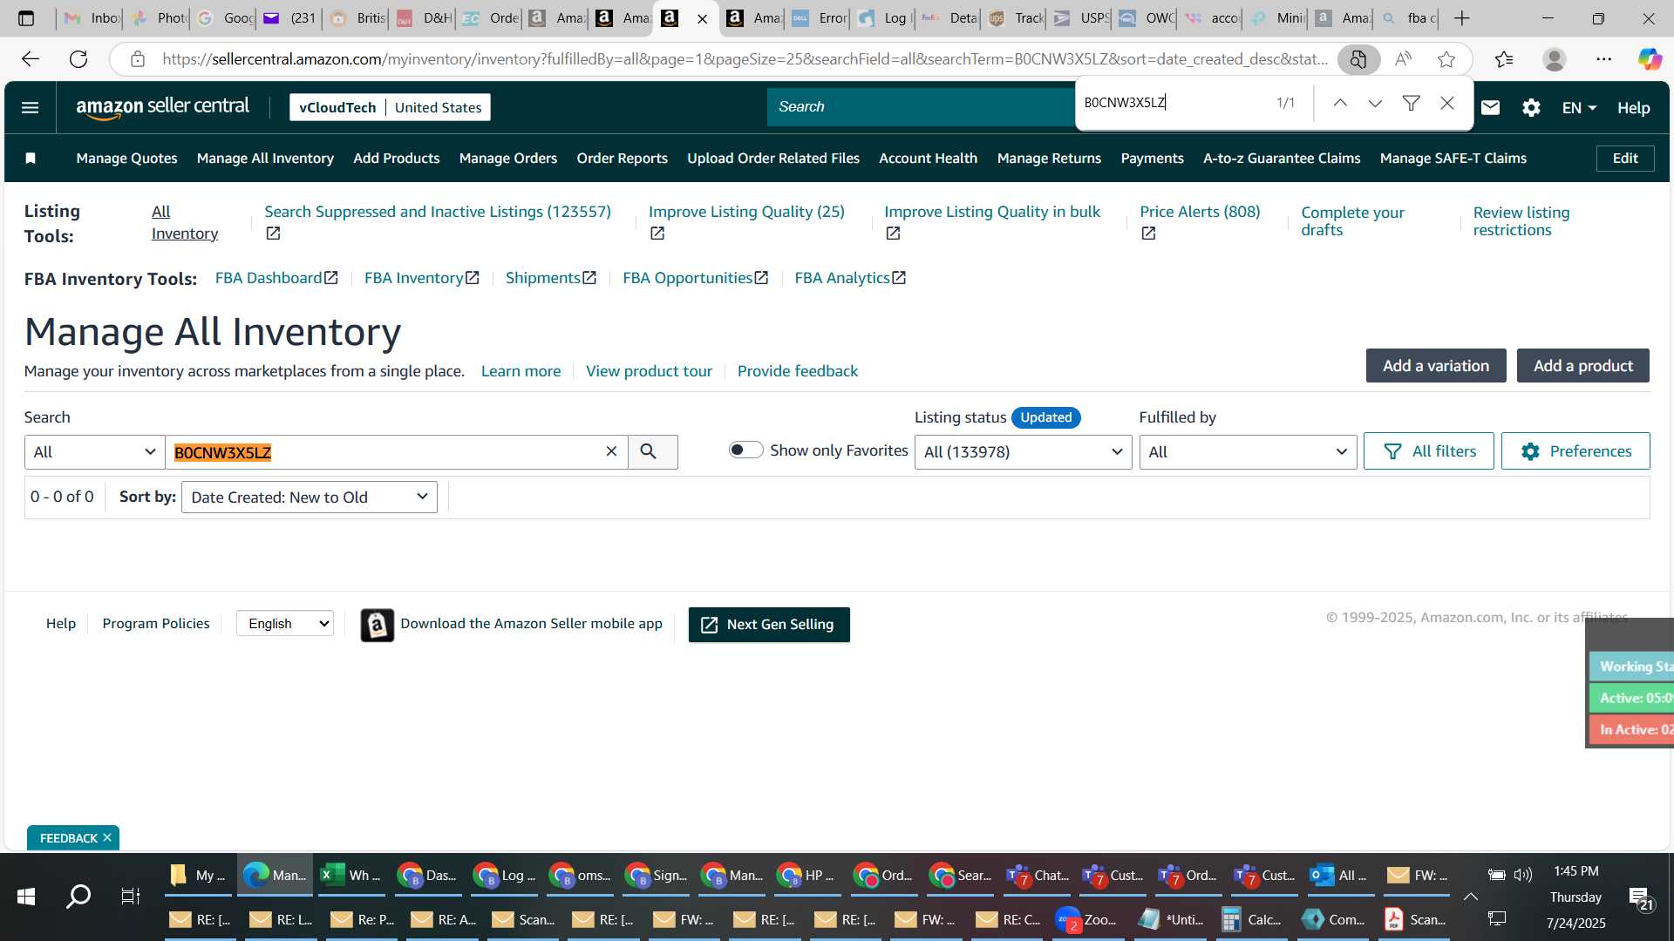Click Add a product button
Screen dimensions: 1674x941
pyautogui.click(x=1582, y=366)
